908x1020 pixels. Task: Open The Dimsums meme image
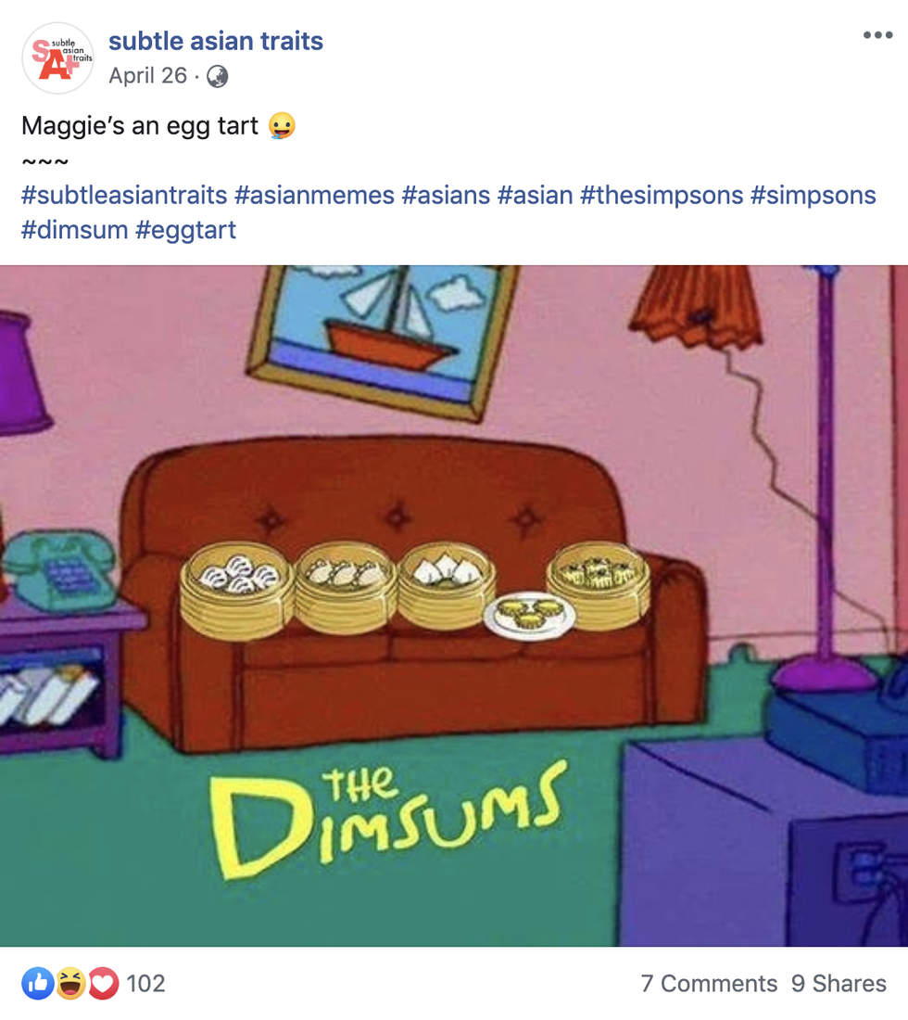coord(454,606)
